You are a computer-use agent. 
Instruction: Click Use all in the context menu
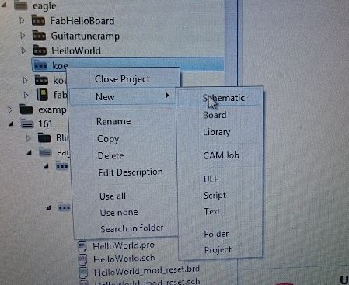point(113,196)
